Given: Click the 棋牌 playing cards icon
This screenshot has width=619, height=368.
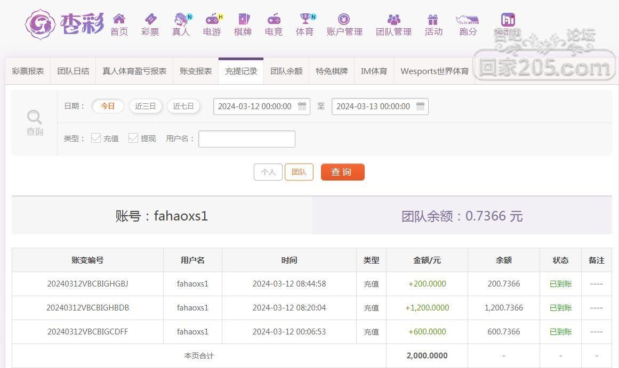Looking at the screenshot, I should tap(243, 20).
